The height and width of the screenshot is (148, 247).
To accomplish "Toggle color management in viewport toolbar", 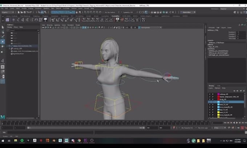I will tap(139, 28).
